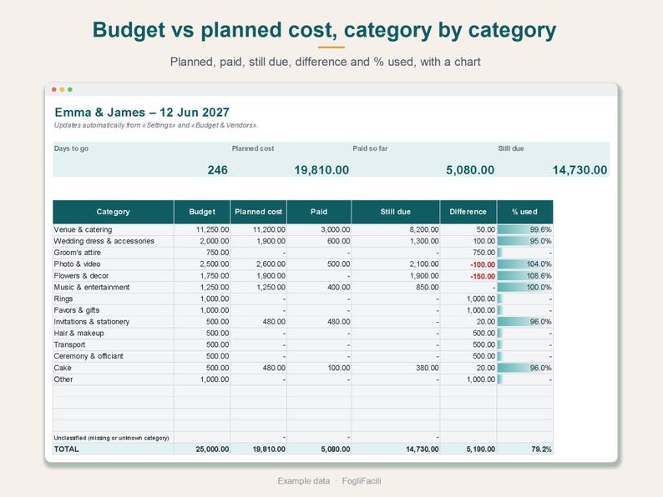The height and width of the screenshot is (497, 663).
Task: Click the 'Invitations & stationery' cell
Action: point(114,322)
